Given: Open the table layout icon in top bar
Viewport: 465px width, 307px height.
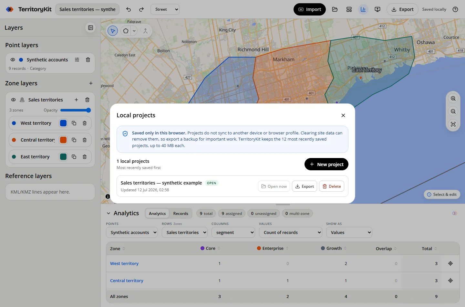Looking at the screenshot, I should click(x=349, y=9).
